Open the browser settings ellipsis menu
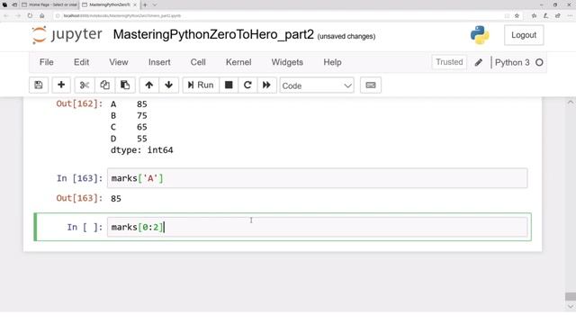Image resolution: width=576 pixels, height=324 pixels. [x=570, y=16]
